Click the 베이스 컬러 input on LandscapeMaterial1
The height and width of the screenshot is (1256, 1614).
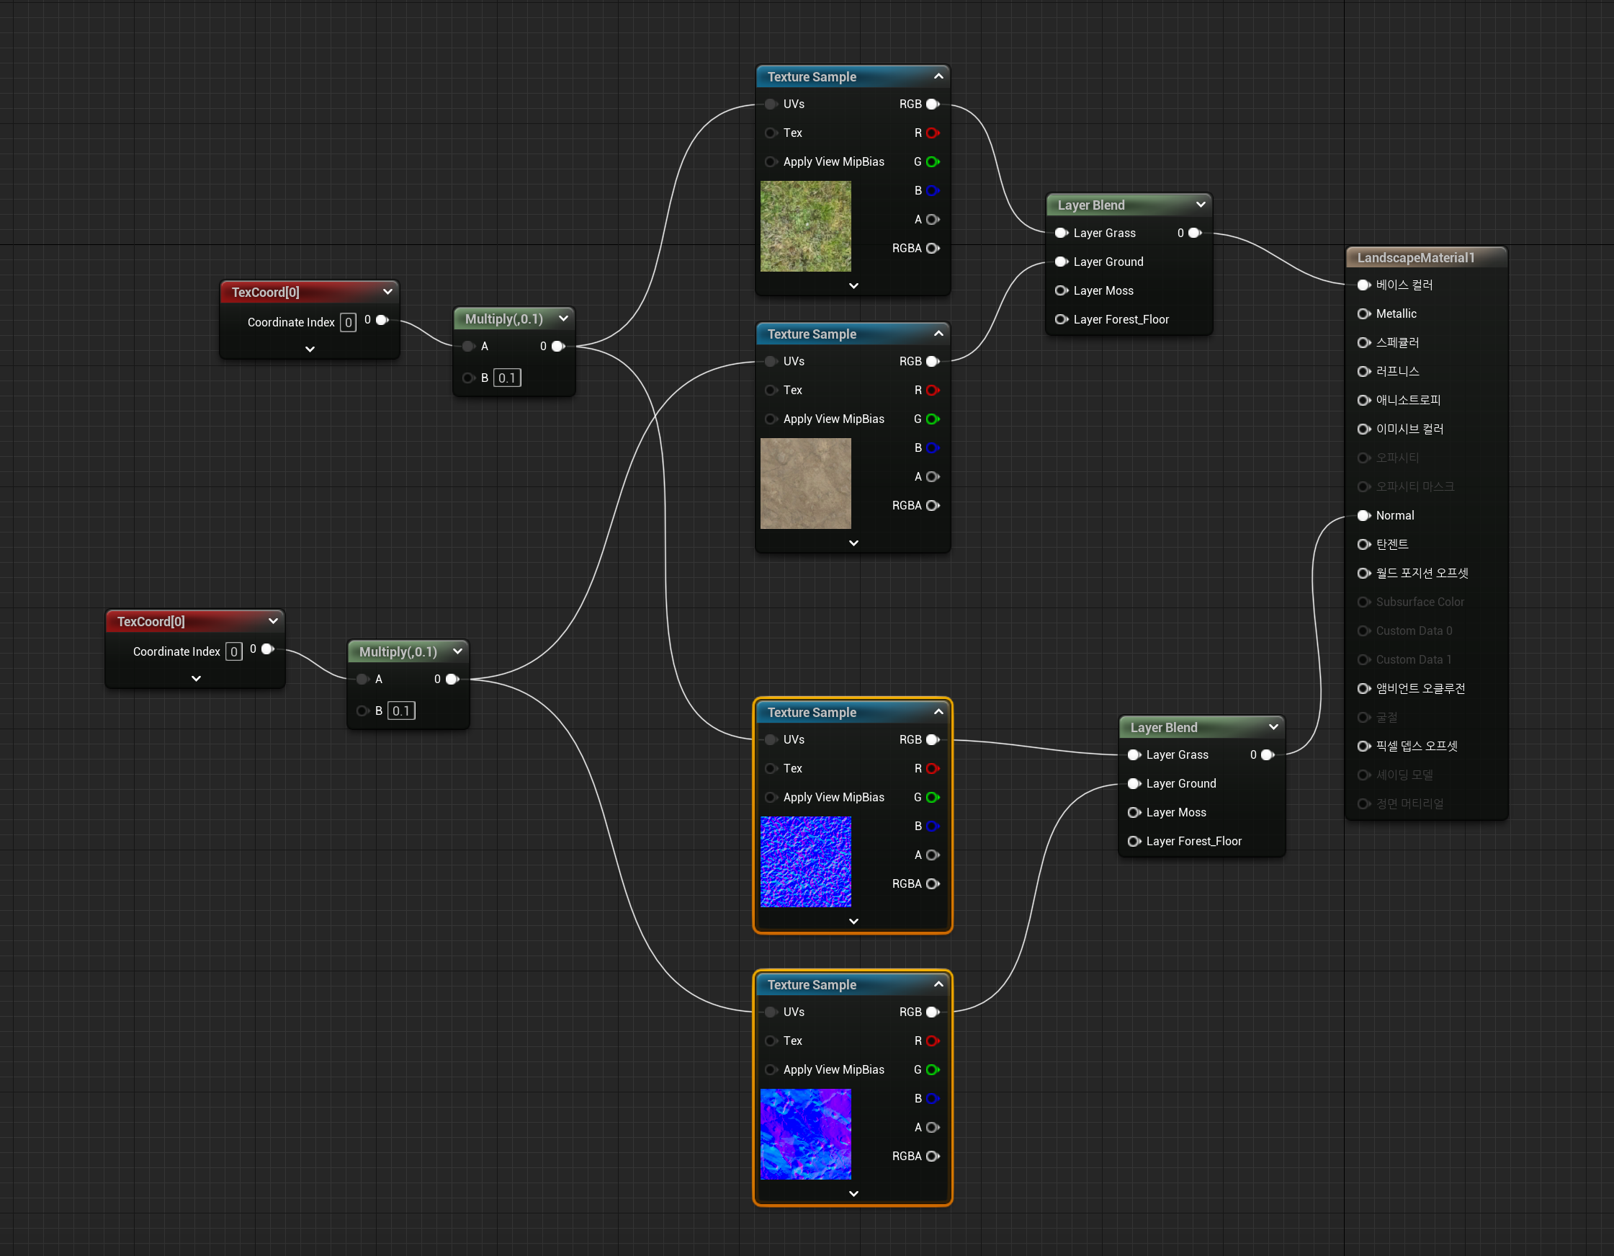pos(1363,285)
